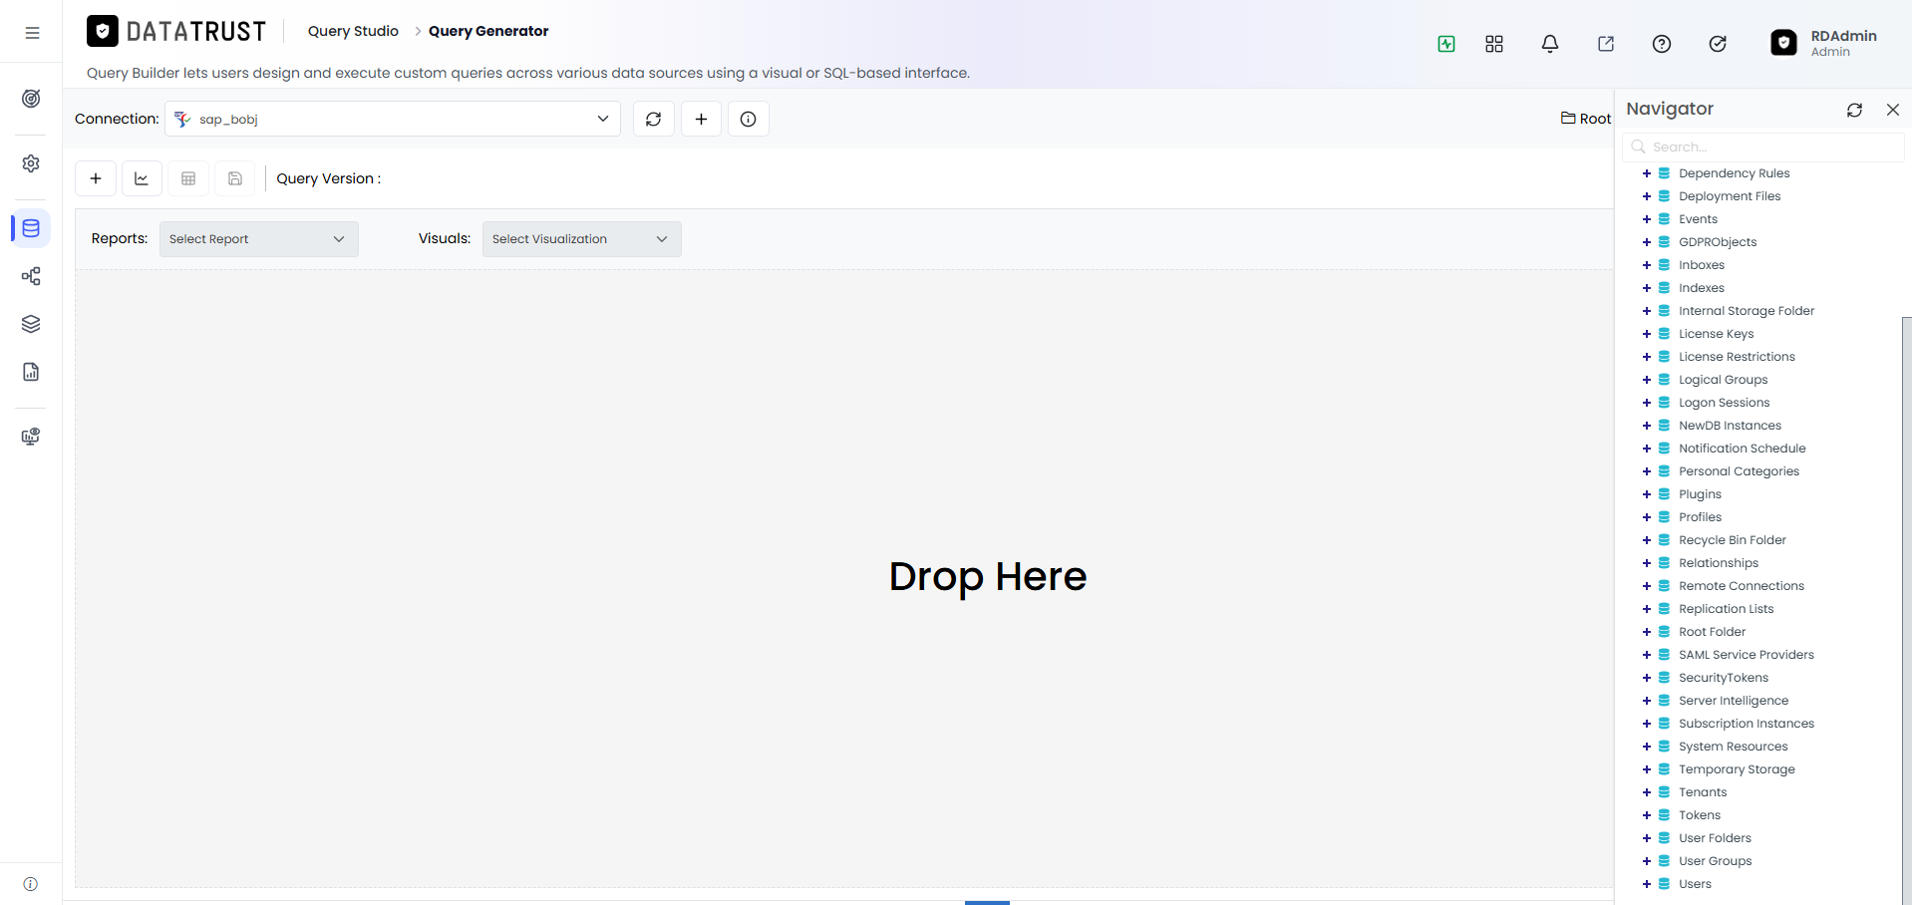Expand the Plugins tree node

tap(1647, 494)
